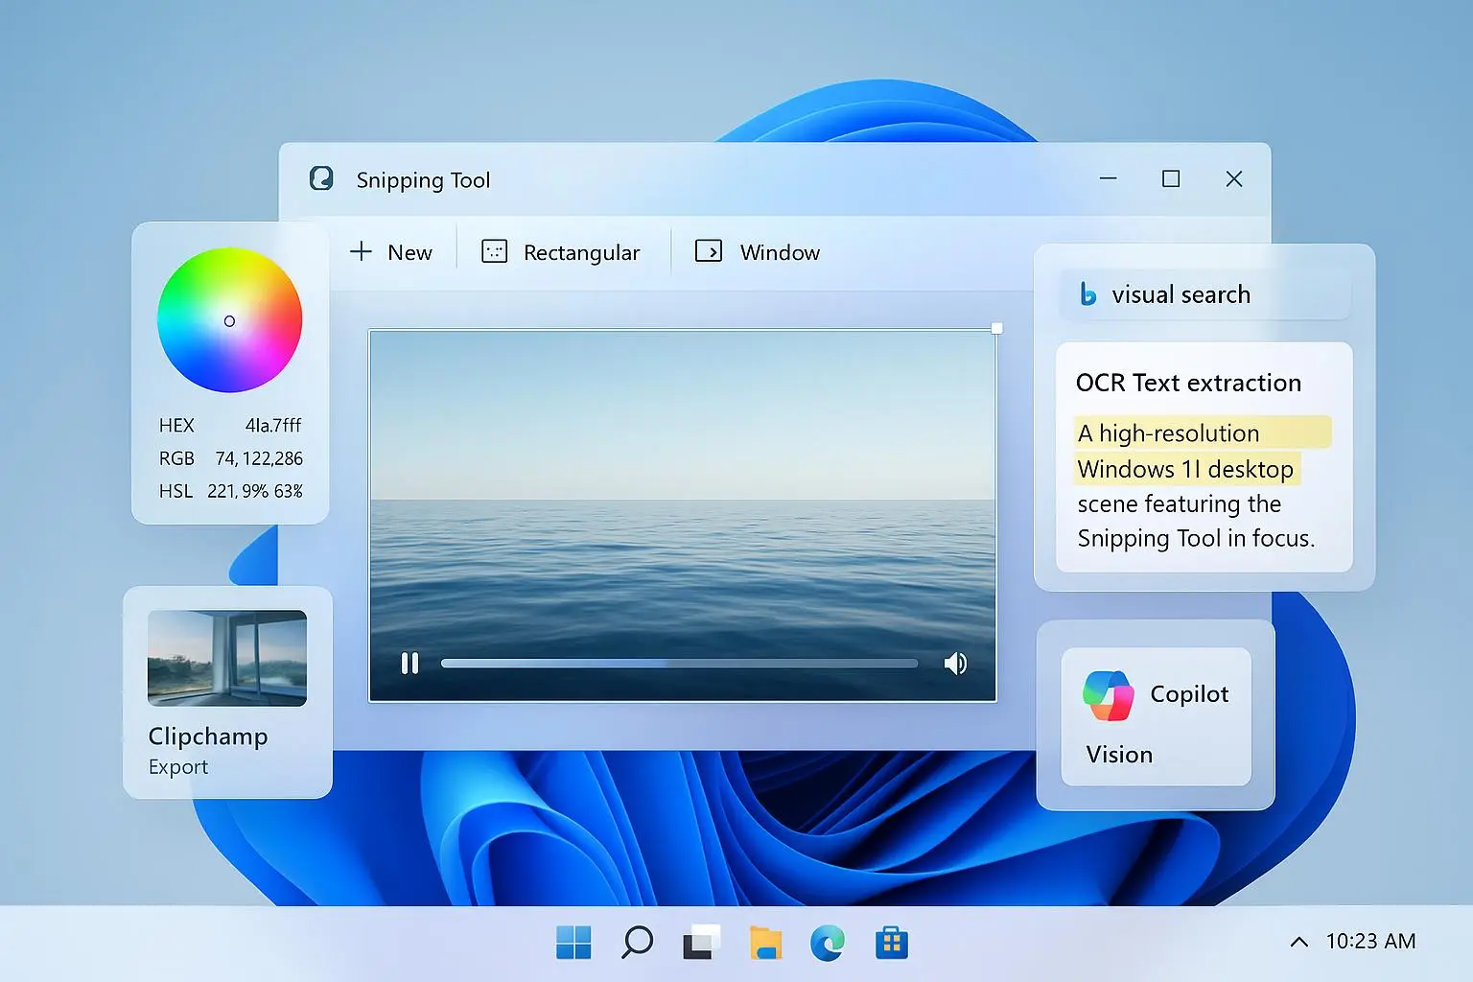Viewport: 1473px width, 982px height.
Task: Click the RGB value 74, 122,286
Action: click(259, 458)
